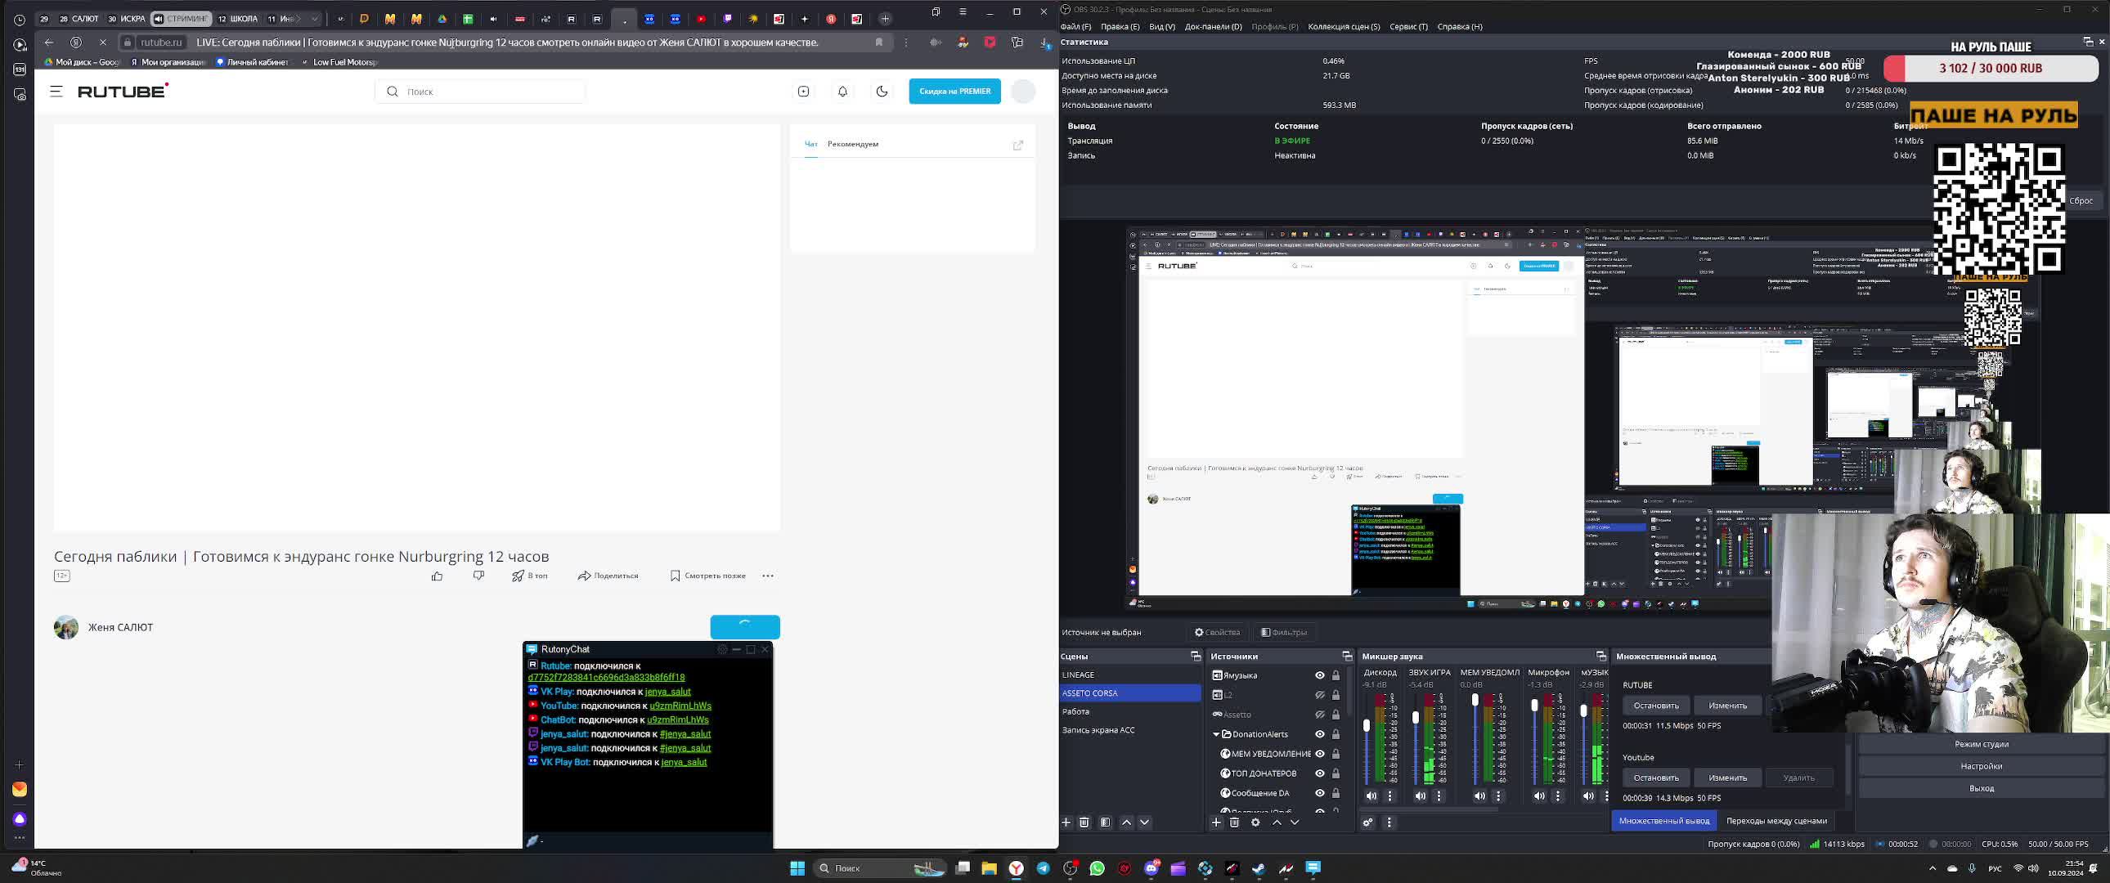Viewport: 2110px width, 883px height.
Task: Open the Rutube hamburger menu
Action: point(56,92)
